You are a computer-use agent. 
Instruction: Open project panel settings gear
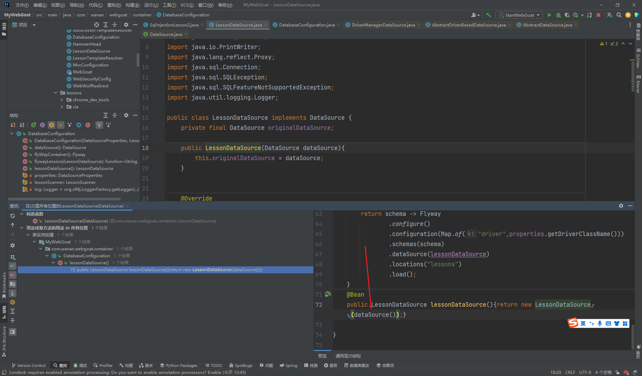coord(126,25)
